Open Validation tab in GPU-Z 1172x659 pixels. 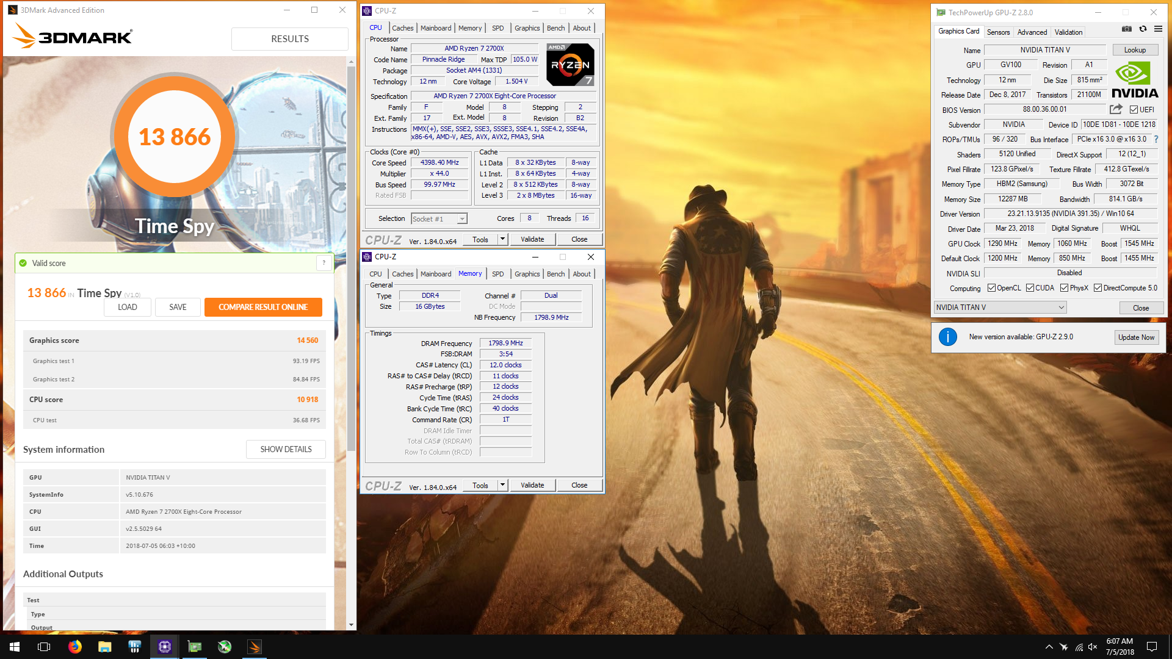[x=1068, y=32]
